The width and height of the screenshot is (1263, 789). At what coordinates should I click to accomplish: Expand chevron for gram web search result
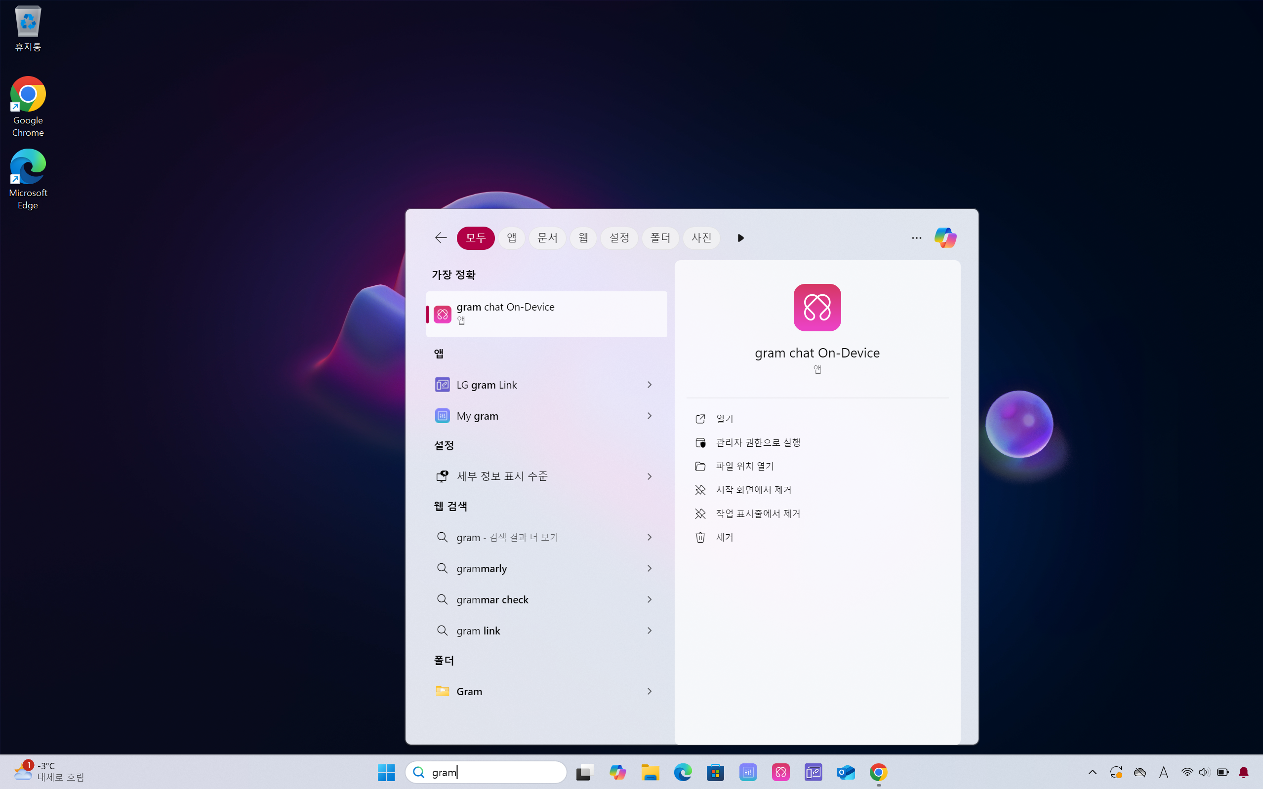point(649,537)
